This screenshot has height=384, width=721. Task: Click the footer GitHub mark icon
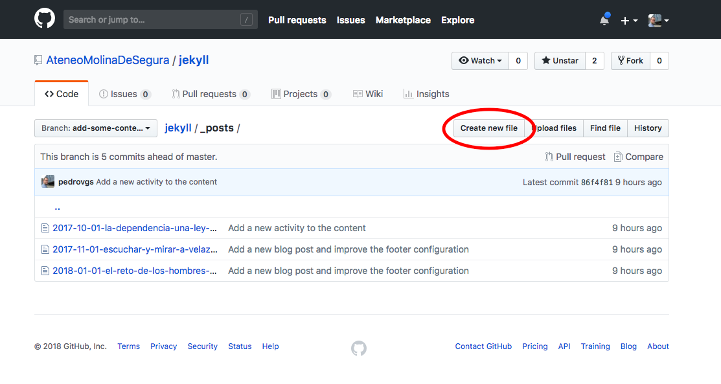point(359,348)
